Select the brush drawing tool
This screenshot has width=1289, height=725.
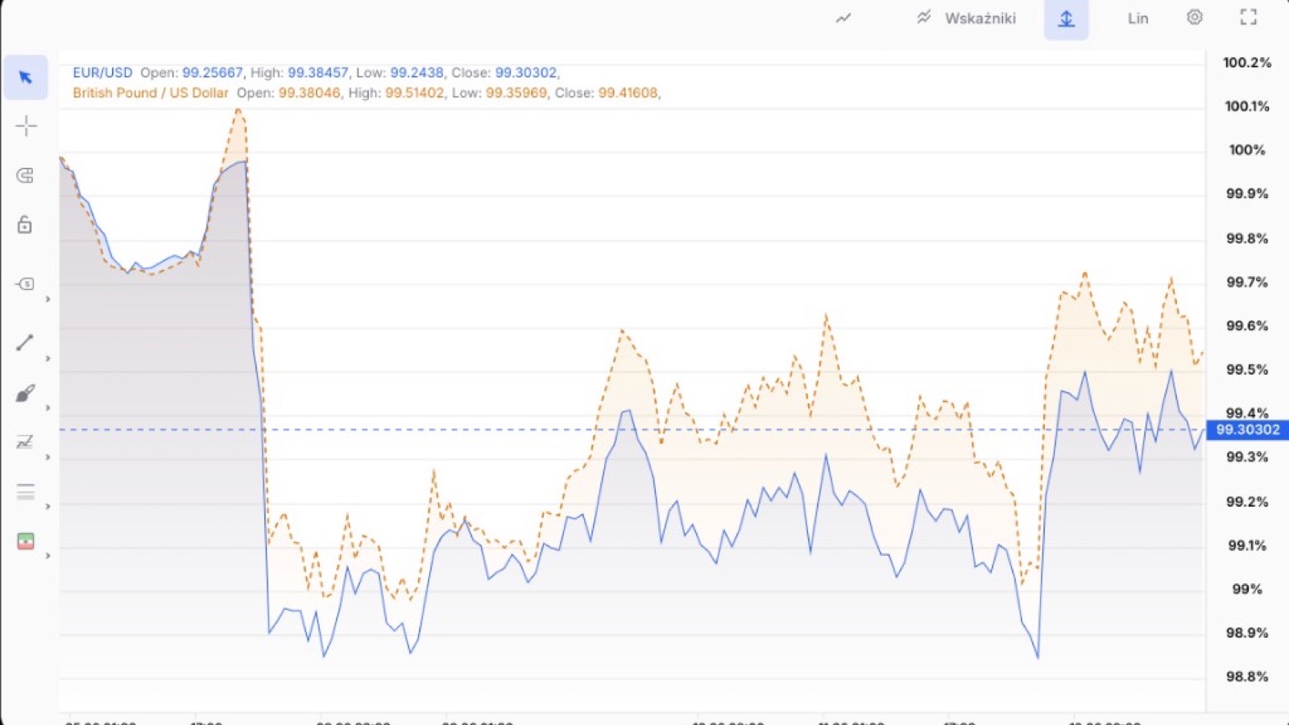26,393
